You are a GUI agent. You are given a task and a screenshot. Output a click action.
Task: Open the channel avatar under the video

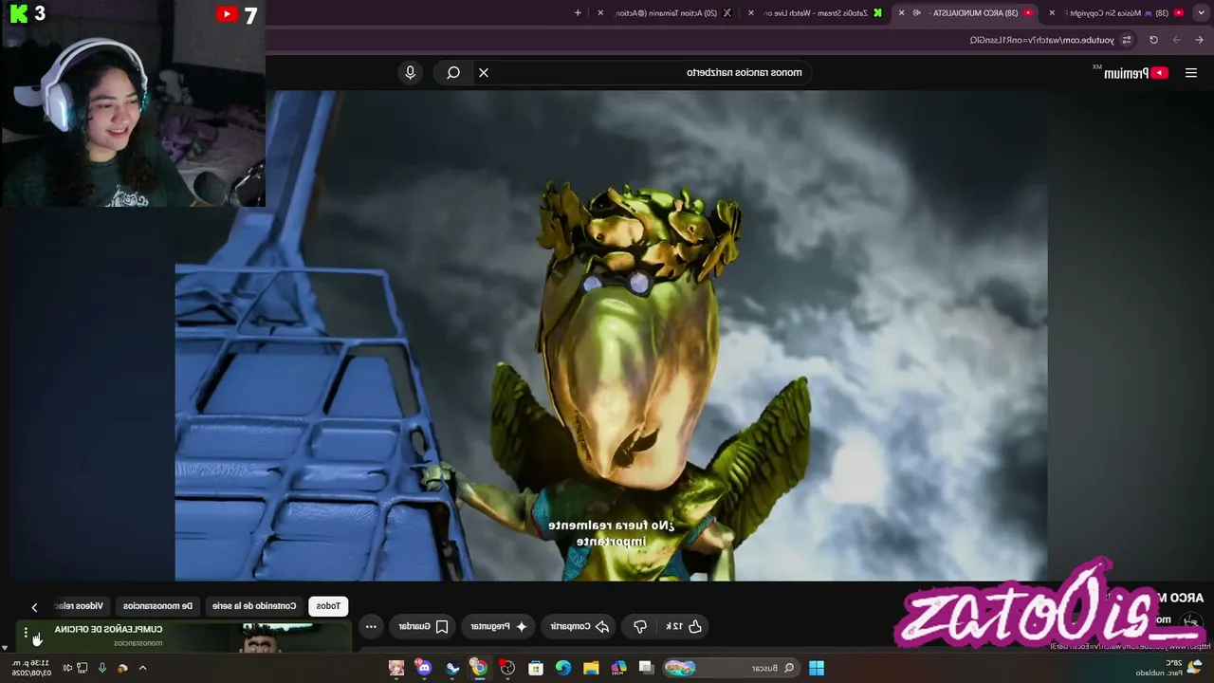click(1190, 622)
